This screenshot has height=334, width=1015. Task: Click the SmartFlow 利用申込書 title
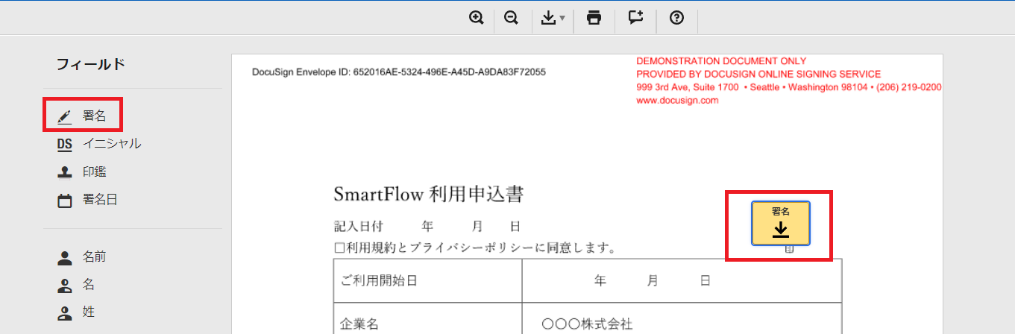[429, 195]
